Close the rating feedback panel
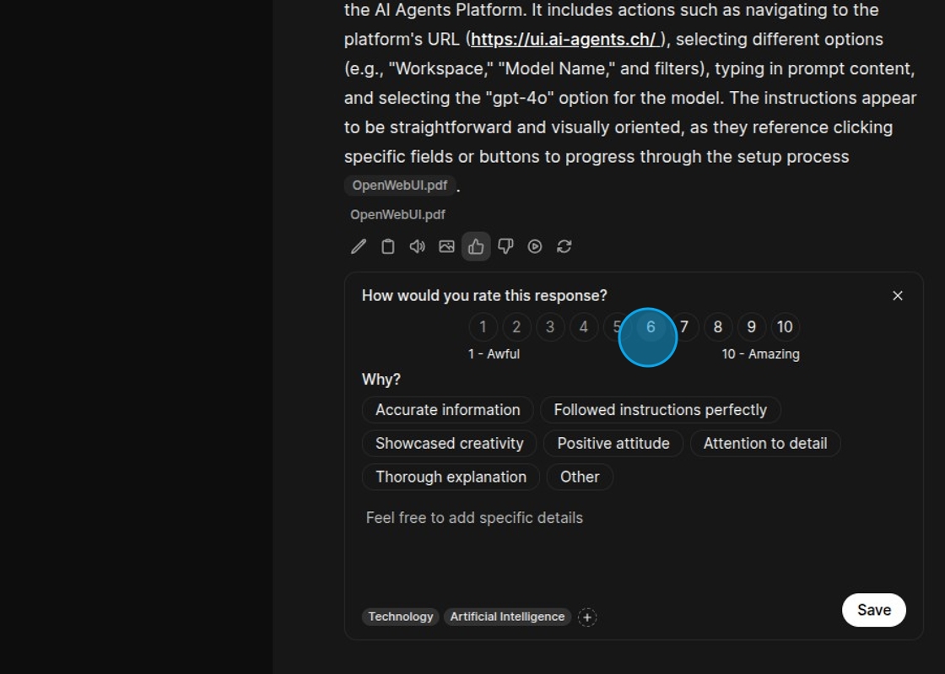Viewport: 945px width, 674px height. point(898,295)
